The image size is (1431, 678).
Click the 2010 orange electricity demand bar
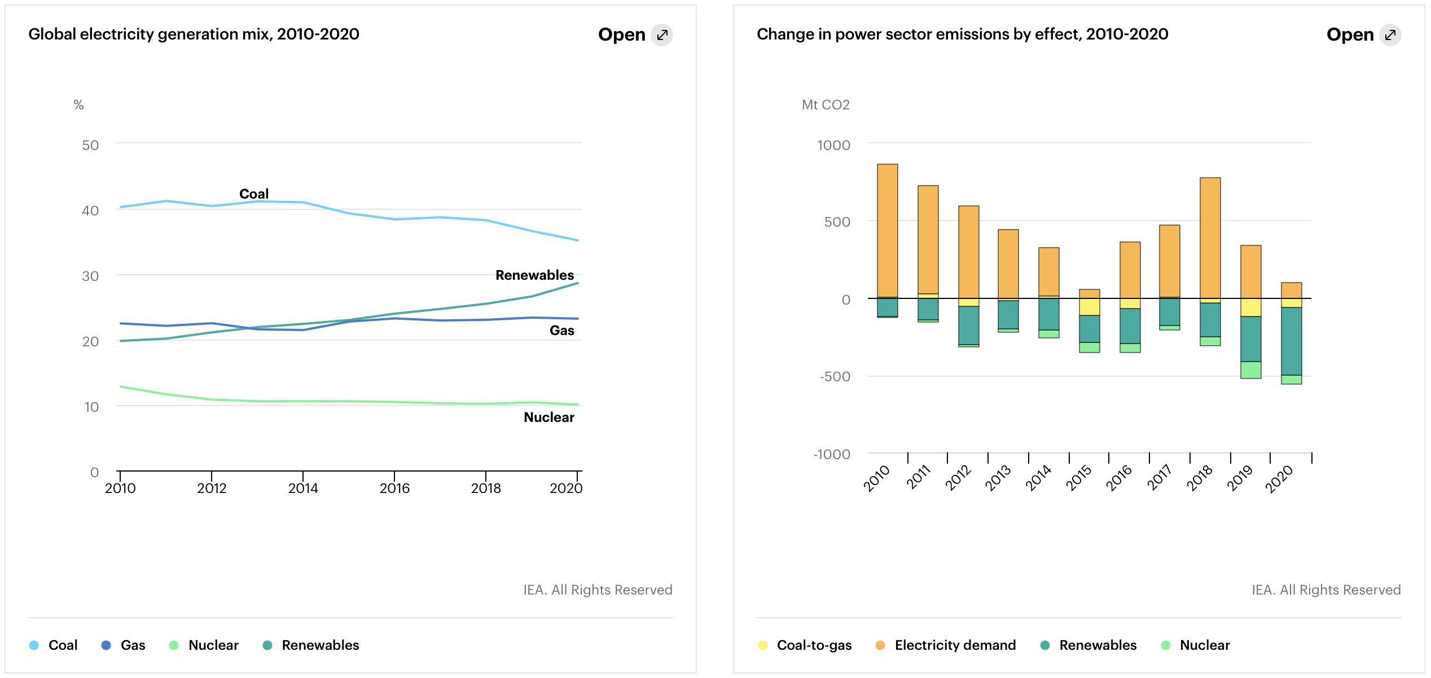pyautogui.click(x=887, y=230)
